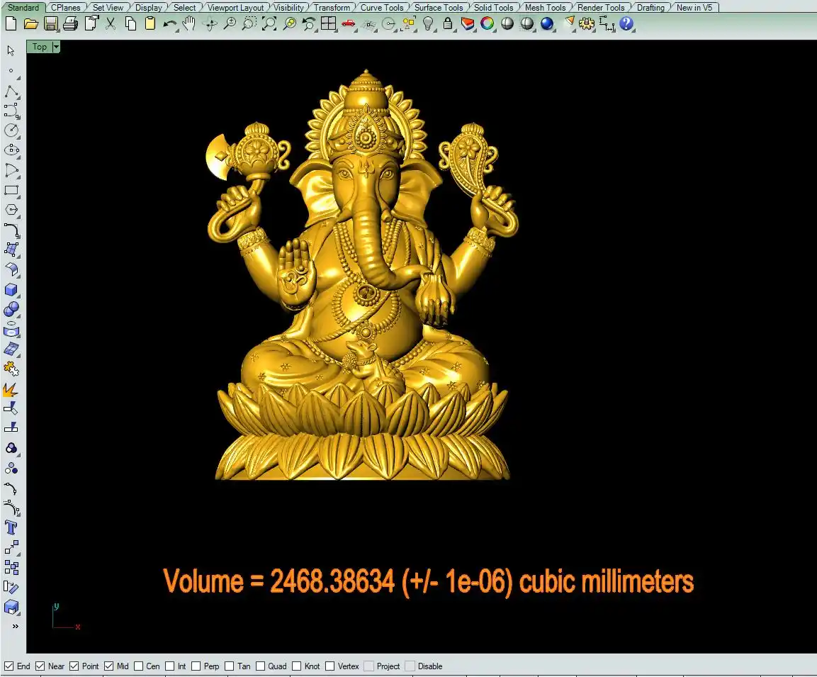Enable the Cen osnap checkbox
This screenshot has width=817, height=677.
point(139,666)
